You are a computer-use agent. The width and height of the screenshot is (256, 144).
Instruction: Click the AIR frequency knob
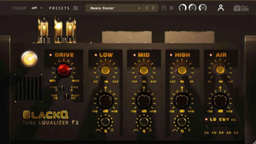pyautogui.click(x=220, y=69)
